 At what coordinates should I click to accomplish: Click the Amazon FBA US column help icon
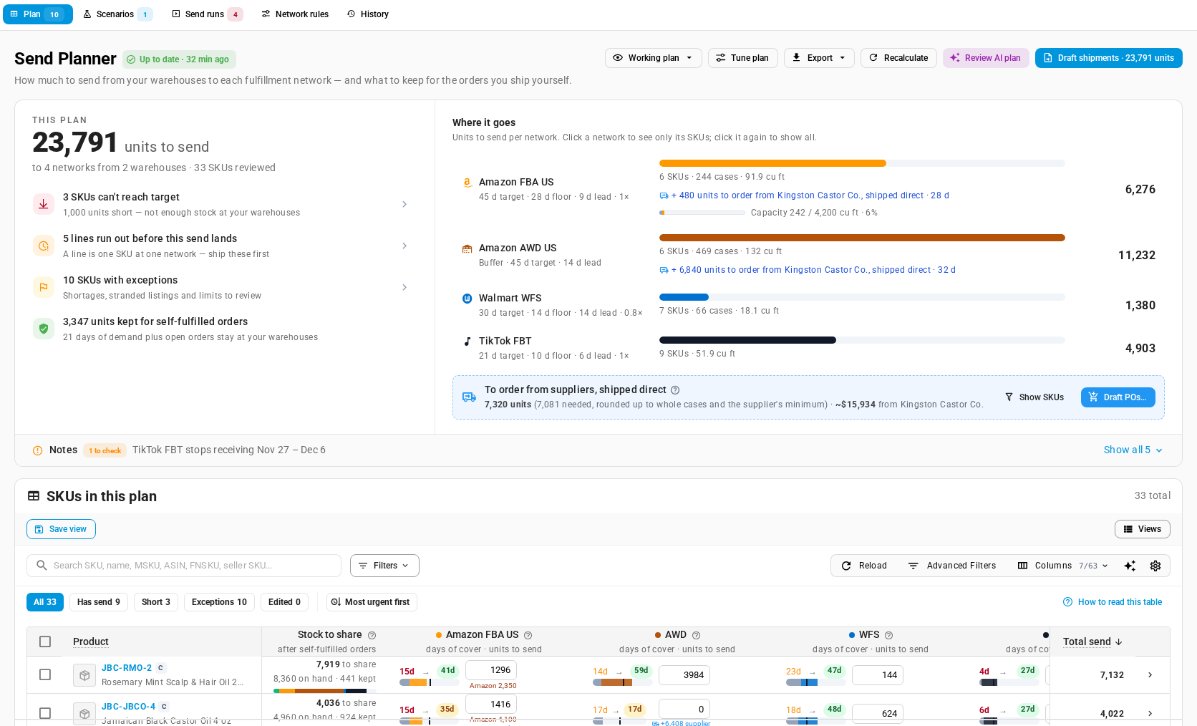point(528,635)
